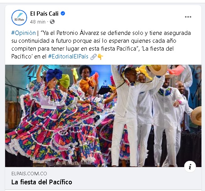Click the pointing hand emoji

tap(101, 57)
